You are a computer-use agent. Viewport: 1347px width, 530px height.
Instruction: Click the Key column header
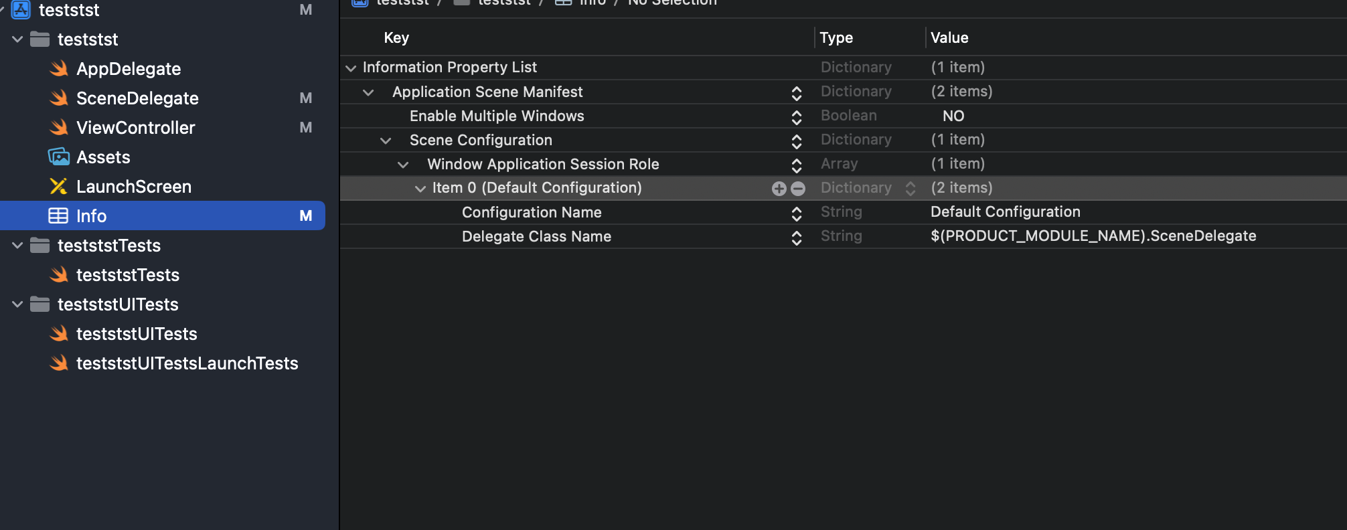(396, 37)
